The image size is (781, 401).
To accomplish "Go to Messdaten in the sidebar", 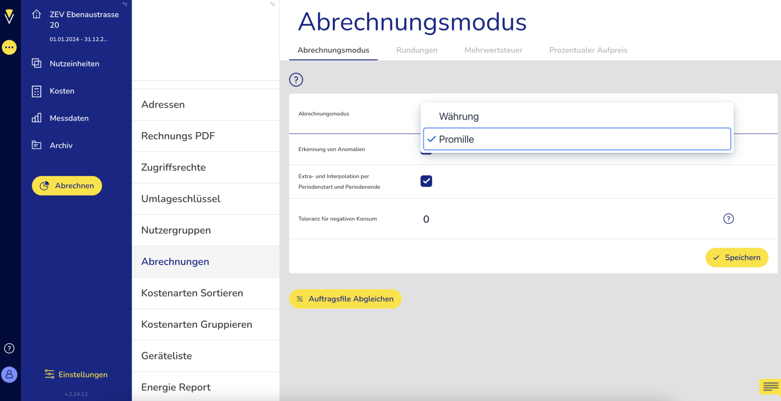I will tap(69, 118).
